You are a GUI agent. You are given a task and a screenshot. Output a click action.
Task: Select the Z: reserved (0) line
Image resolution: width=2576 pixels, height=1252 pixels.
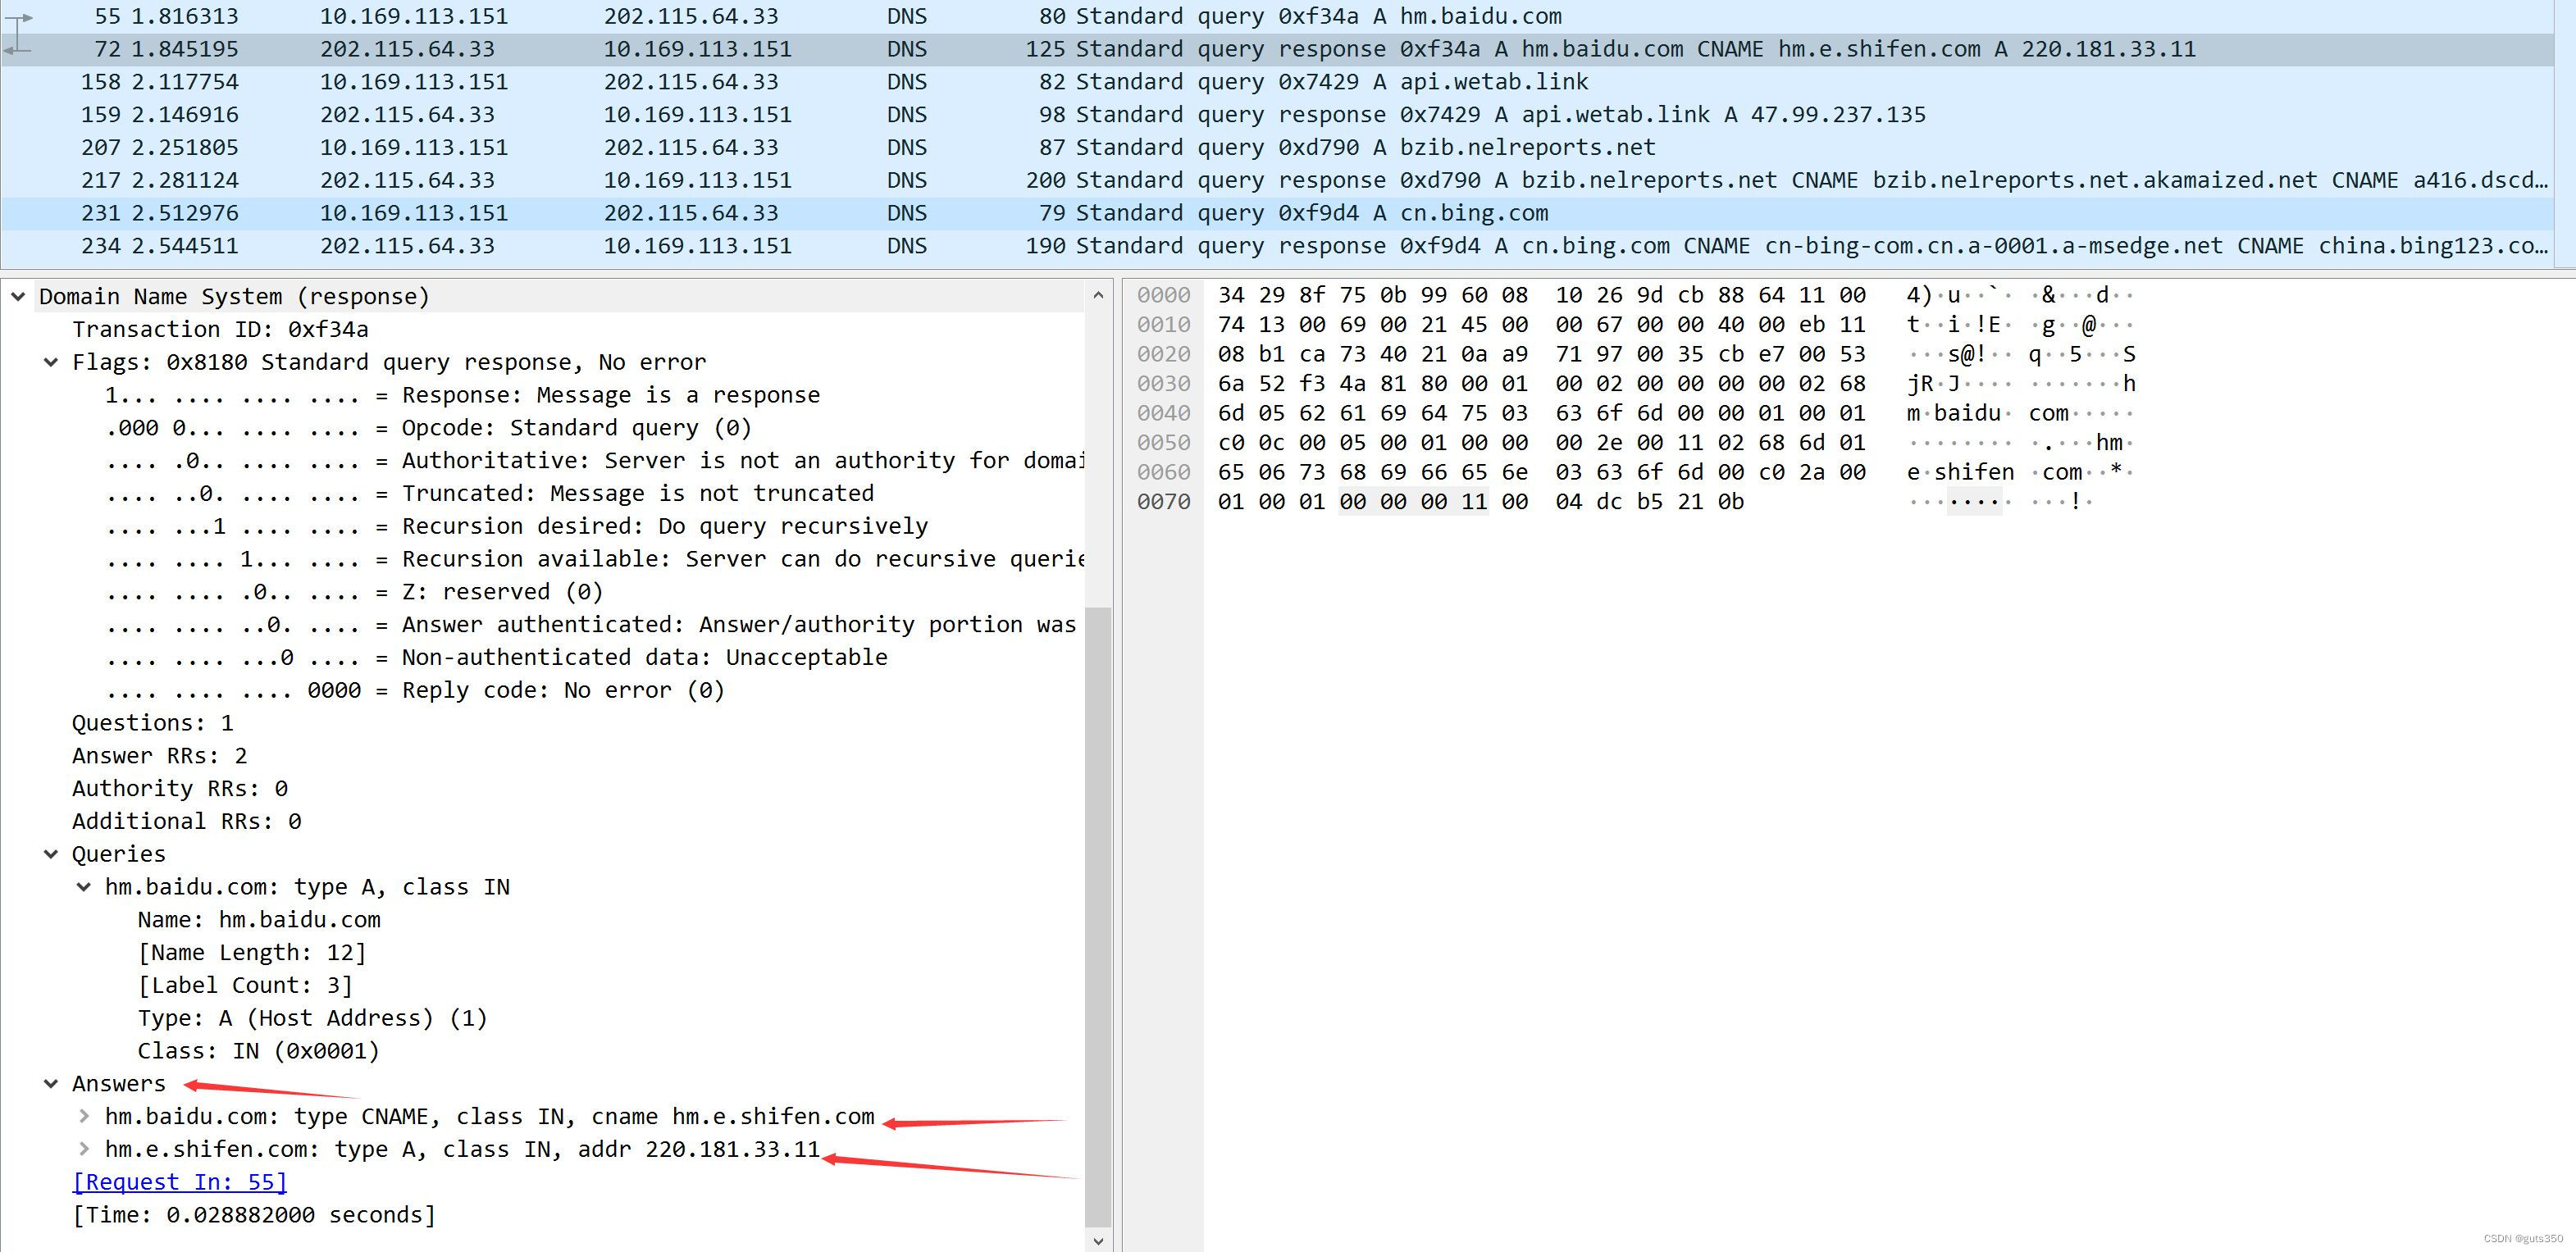tap(354, 592)
